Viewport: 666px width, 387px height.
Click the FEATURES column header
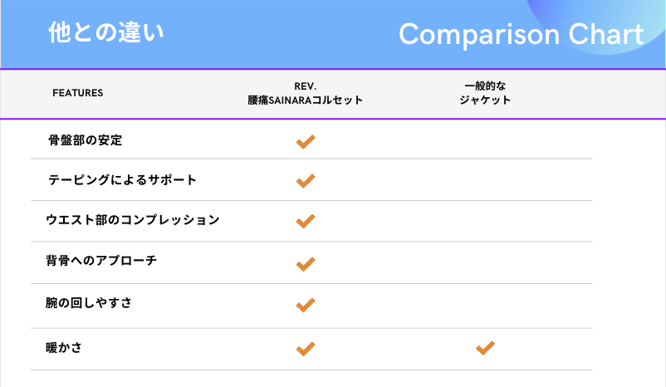[78, 93]
